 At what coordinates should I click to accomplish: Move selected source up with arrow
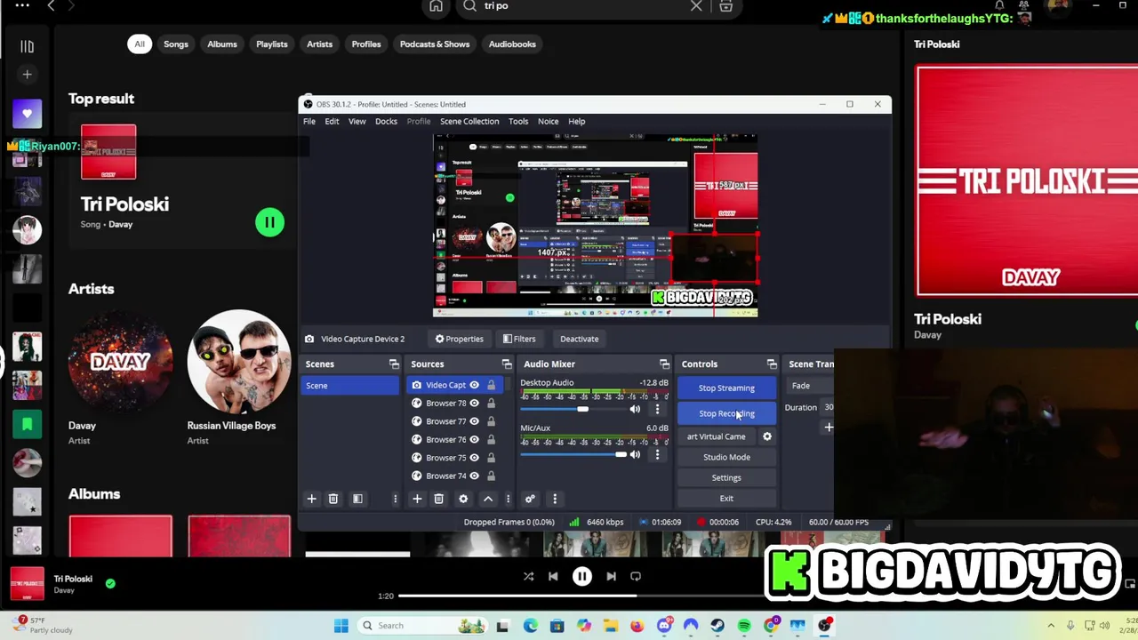coord(487,499)
